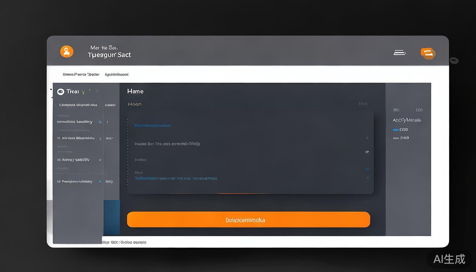Click the icon before the Nsonoy/Wsrt'o entry
The image size is (476, 272).
59,160
